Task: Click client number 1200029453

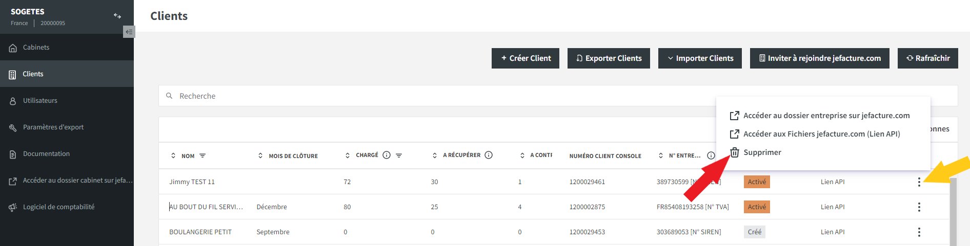Action: pyautogui.click(x=587, y=232)
